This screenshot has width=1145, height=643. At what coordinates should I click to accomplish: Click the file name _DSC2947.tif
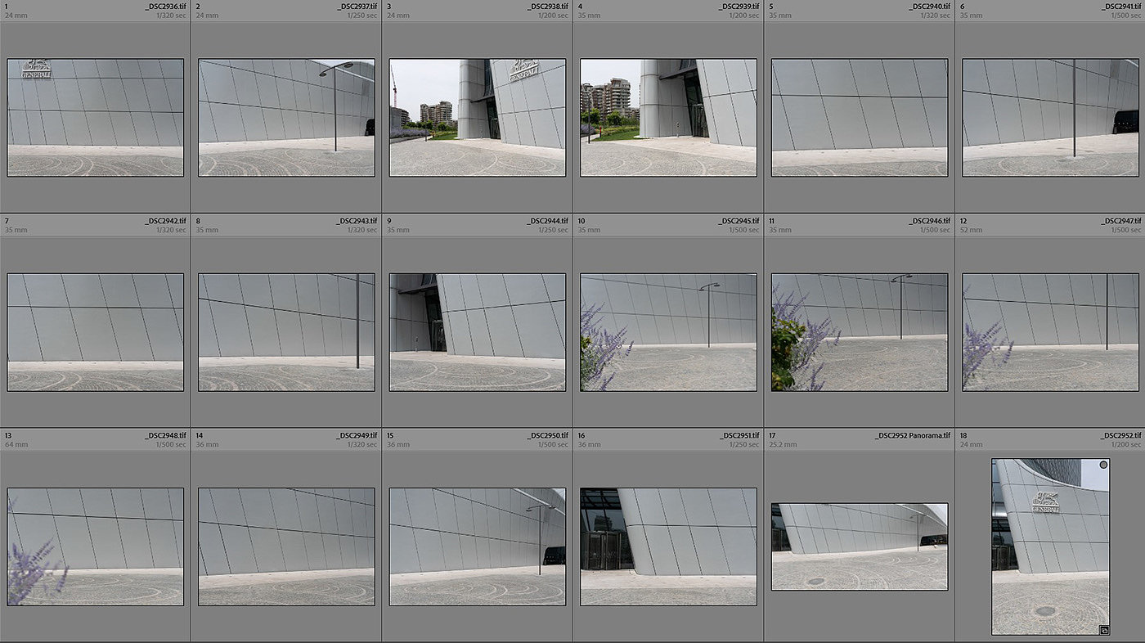tap(1120, 221)
